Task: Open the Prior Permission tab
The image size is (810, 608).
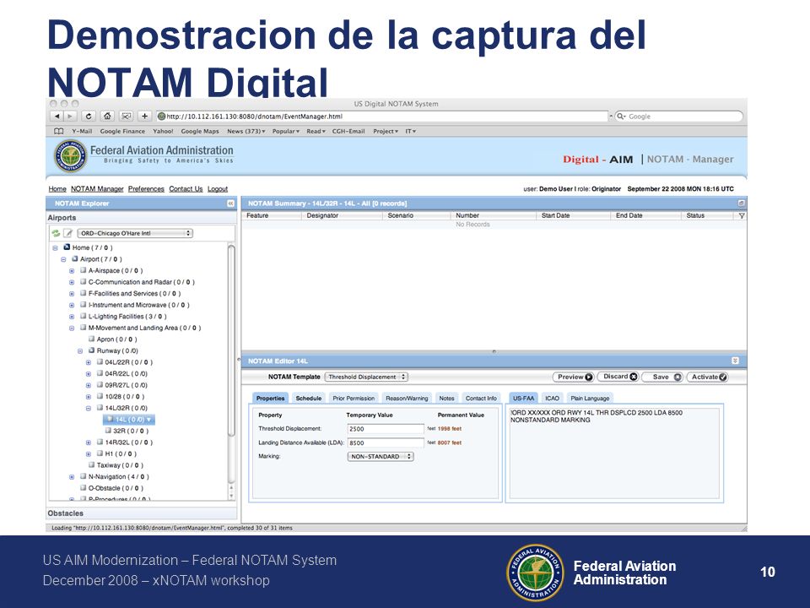Action: click(354, 398)
